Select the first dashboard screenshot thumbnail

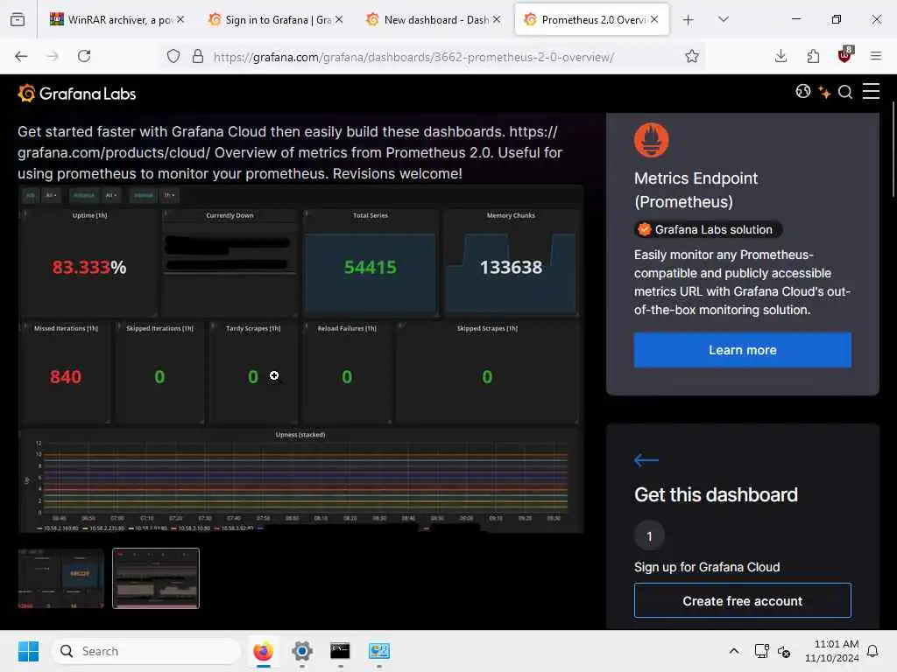click(61, 578)
